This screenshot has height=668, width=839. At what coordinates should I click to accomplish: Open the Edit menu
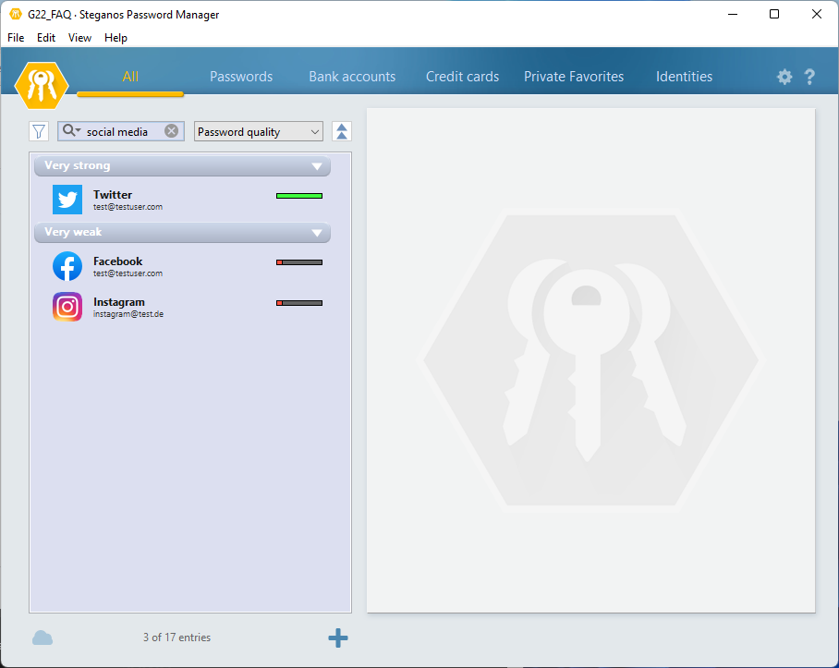pos(46,38)
